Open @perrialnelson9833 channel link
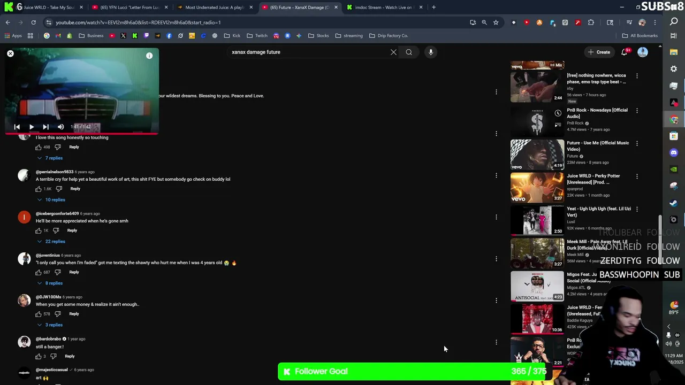Viewport: 685px width, 385px height. point(54,172)
